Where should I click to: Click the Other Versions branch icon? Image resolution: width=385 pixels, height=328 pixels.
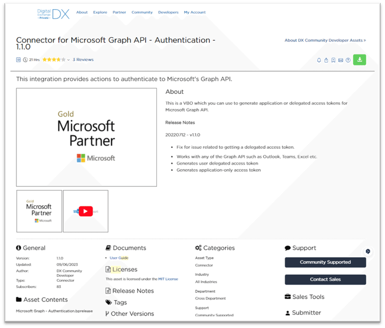(x=107, y=314)
